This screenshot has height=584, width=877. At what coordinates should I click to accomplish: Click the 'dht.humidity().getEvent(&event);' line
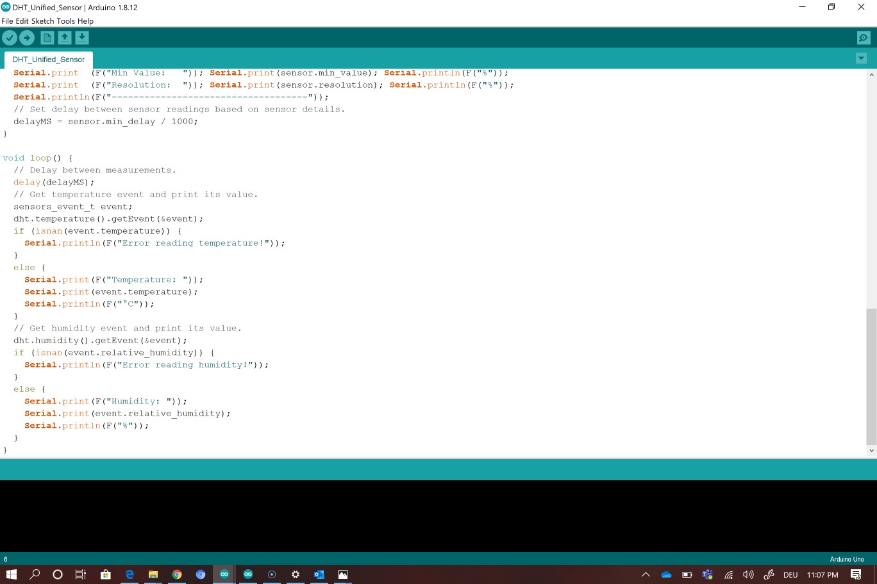pos(100,341)
